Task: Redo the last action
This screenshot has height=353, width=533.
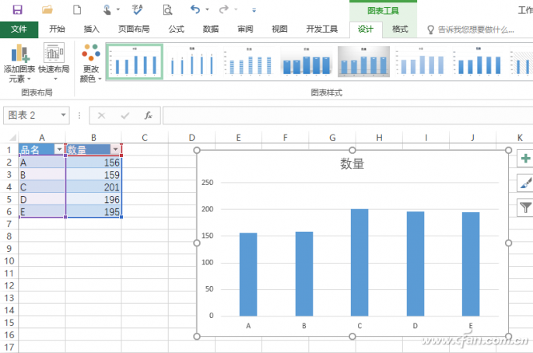Action: [x=224, y=9]
